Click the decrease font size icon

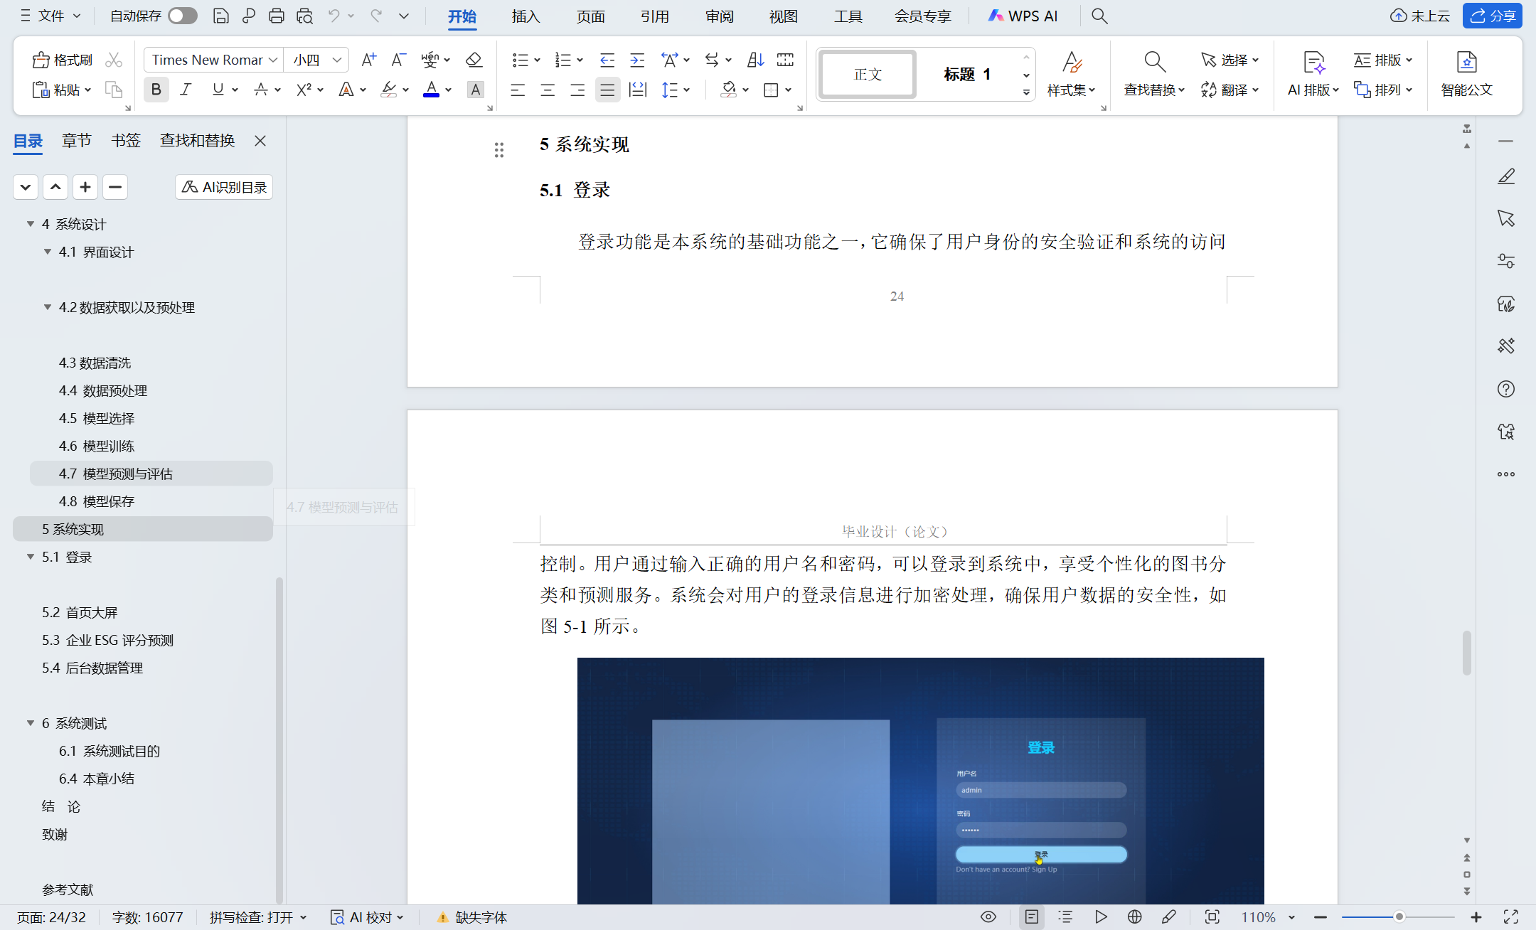(x=398, y=60)
